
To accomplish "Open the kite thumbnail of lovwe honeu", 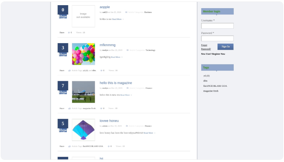I will click(x=83, y=130).
